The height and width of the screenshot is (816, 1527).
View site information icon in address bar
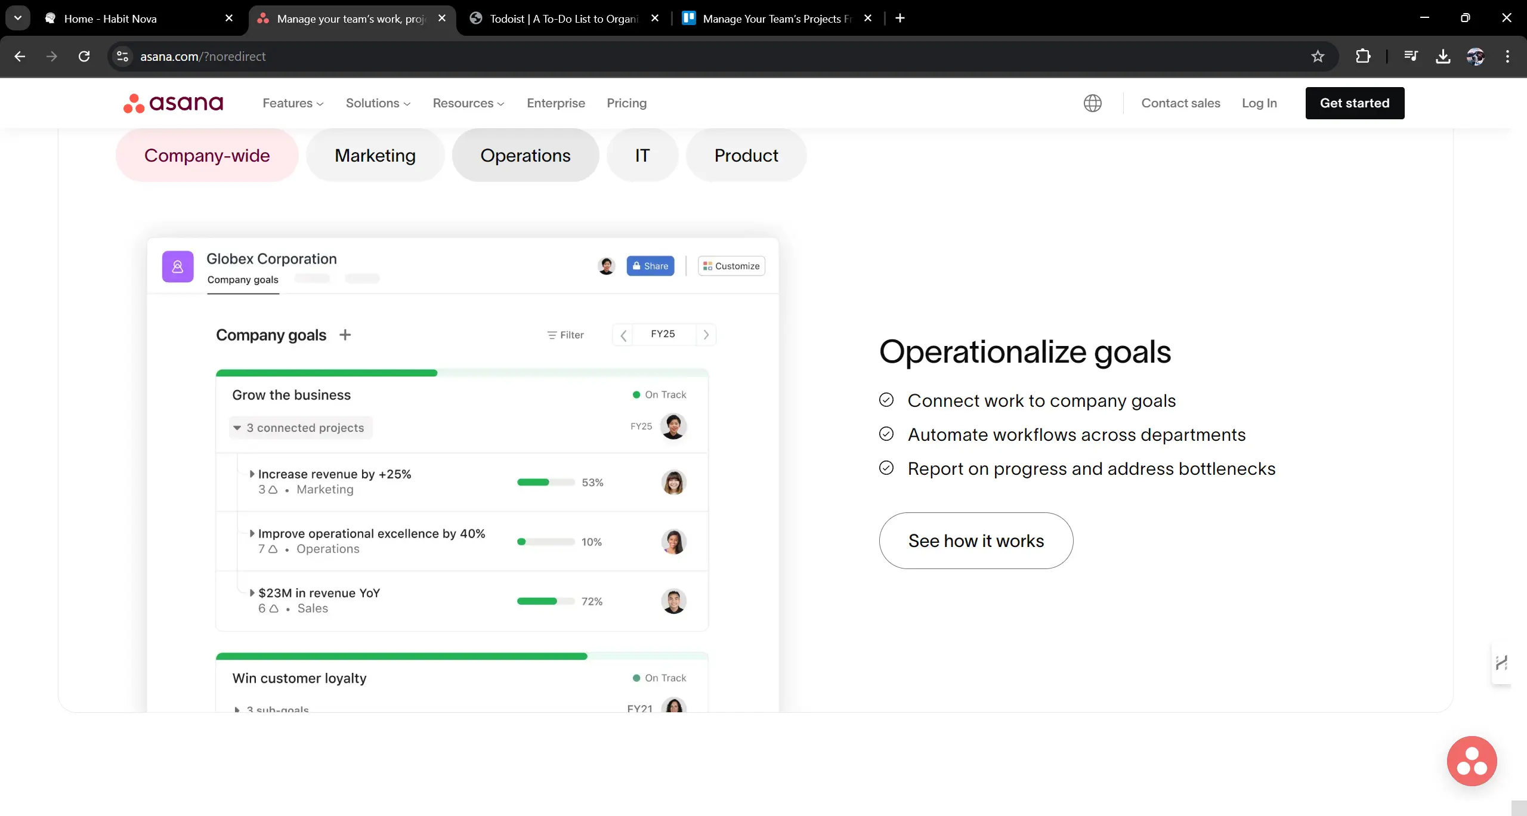click(122, 57)
